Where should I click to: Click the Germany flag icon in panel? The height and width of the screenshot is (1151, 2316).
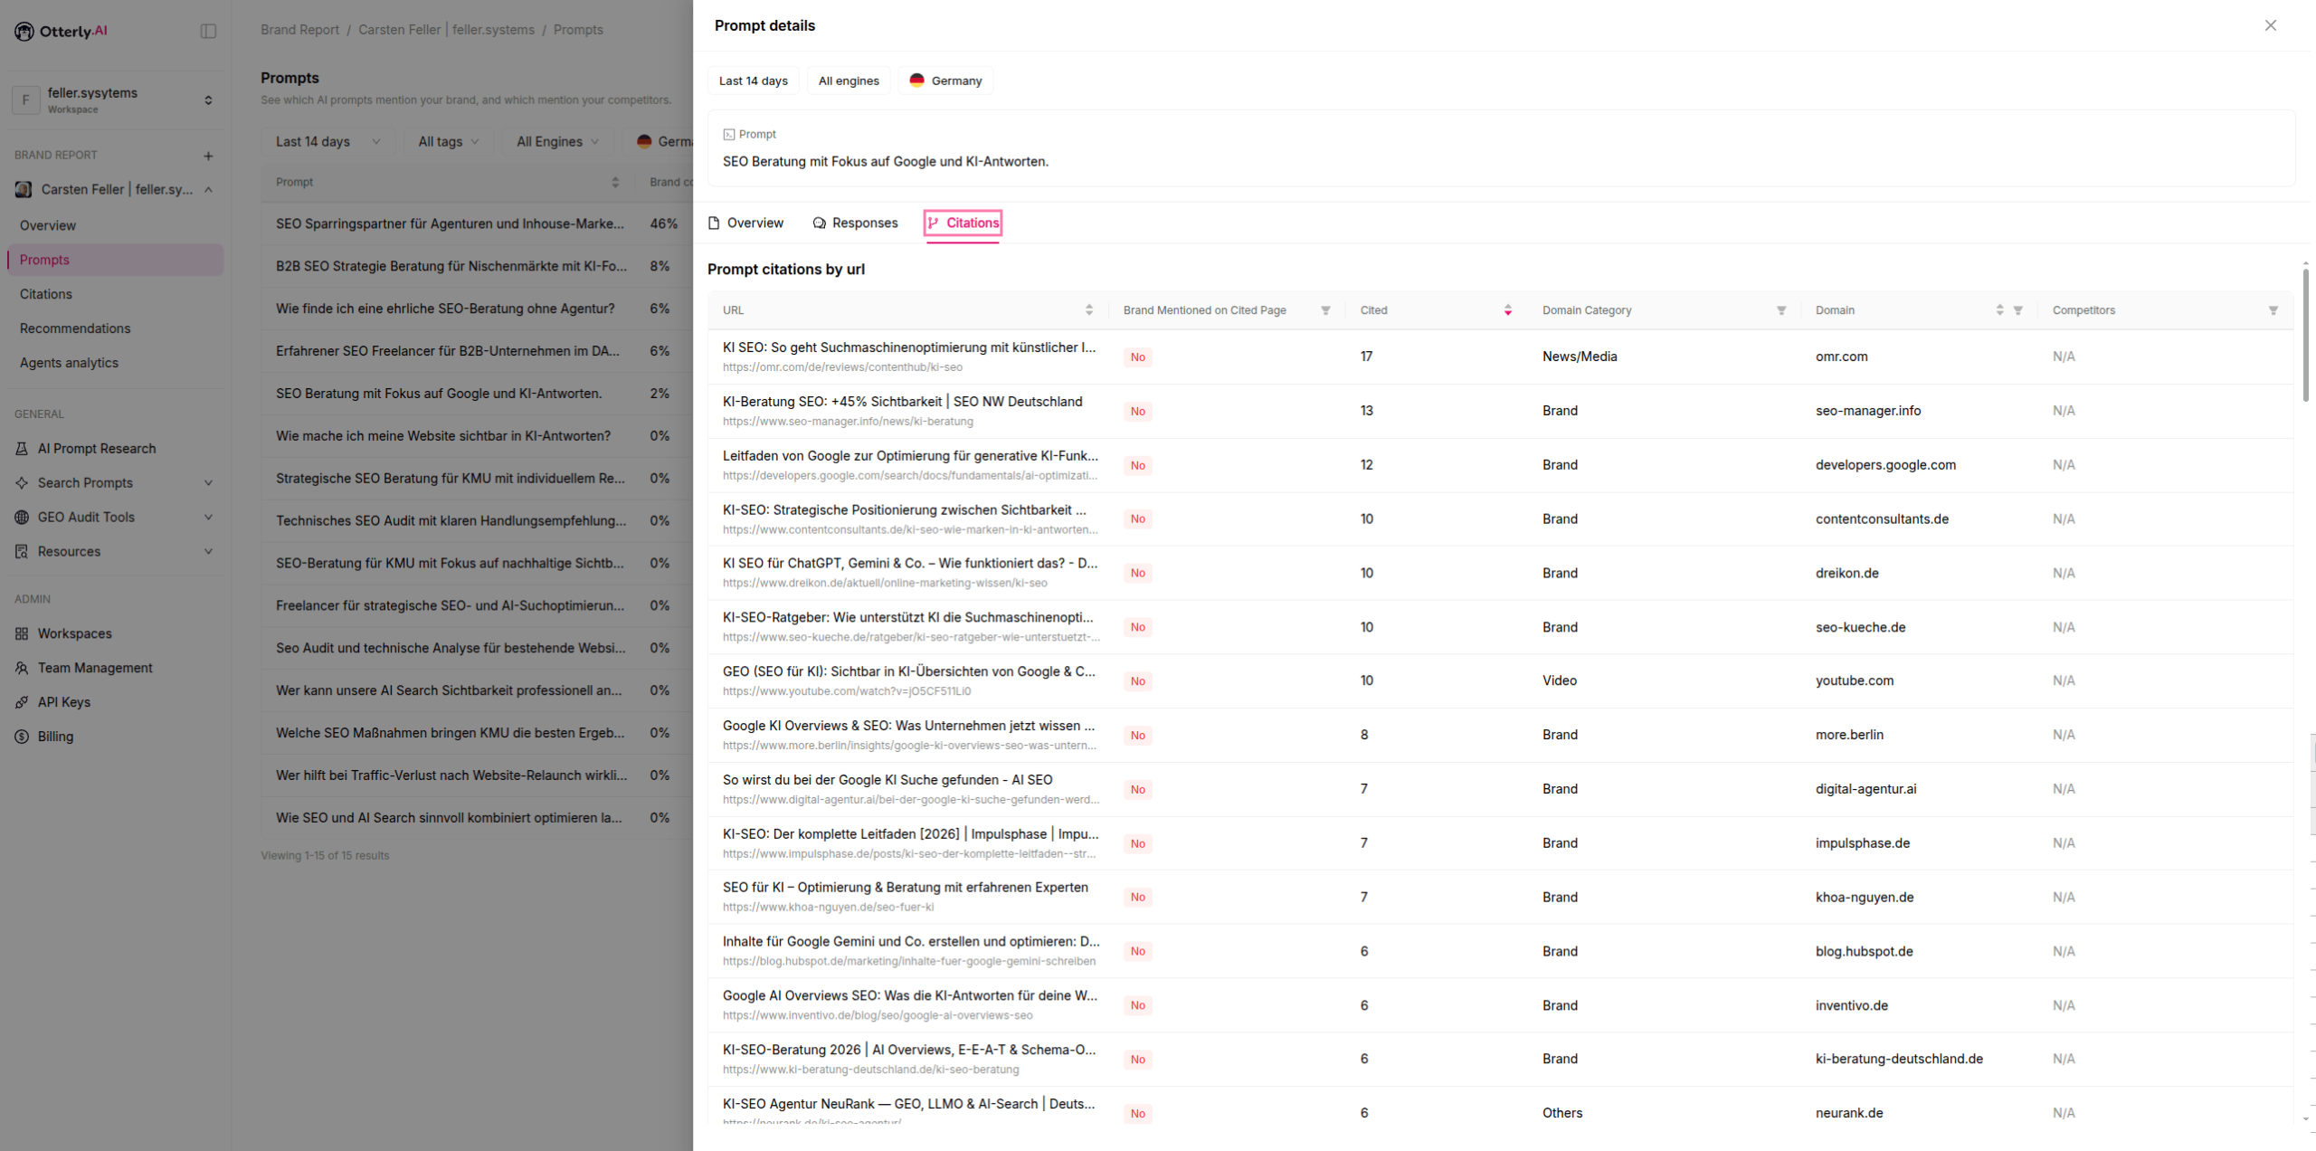(x=916, y=81)
